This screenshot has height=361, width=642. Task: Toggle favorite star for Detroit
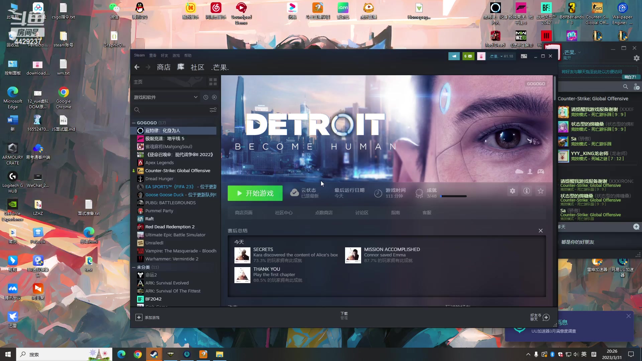[541, 191]
